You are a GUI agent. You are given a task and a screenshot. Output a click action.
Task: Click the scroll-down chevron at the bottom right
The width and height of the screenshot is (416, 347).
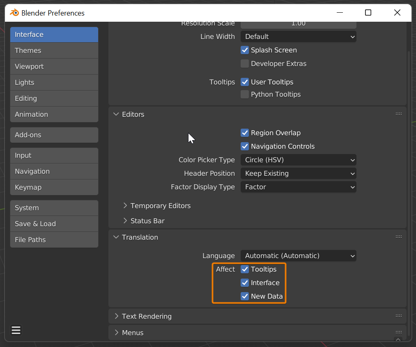[x=398, y=340]
